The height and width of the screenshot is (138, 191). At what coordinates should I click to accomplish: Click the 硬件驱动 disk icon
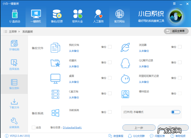click(x=125, y=94)
